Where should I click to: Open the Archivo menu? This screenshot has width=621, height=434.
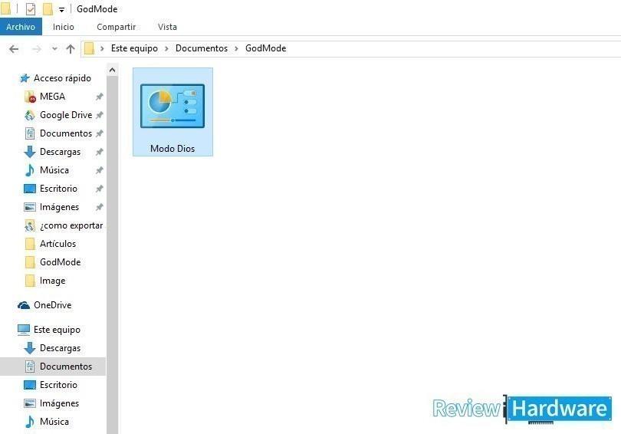click(21, 27)
